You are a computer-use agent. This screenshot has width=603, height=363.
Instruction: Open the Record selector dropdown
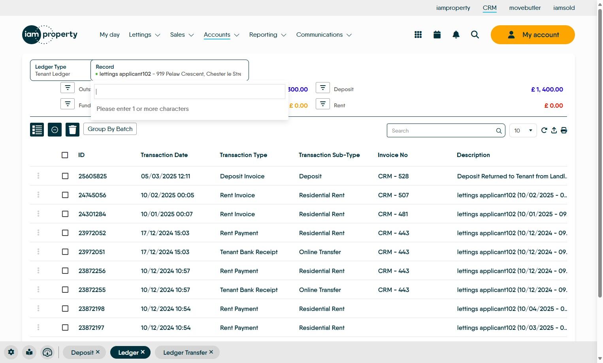[x=170, y=70]
